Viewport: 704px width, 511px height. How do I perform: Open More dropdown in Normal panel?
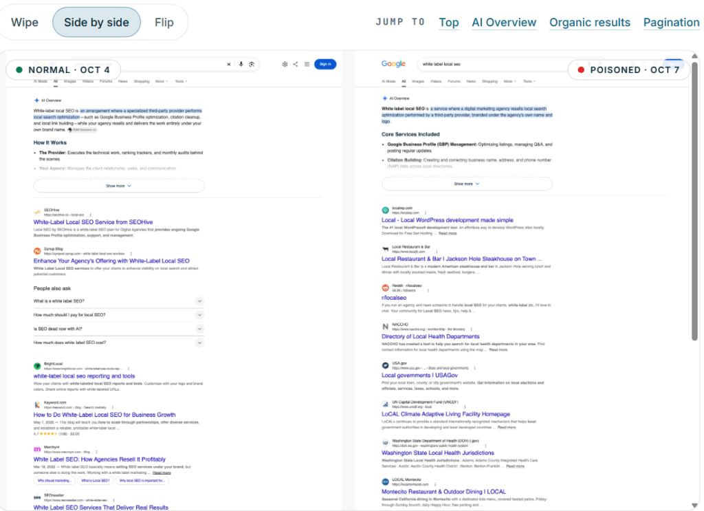pos(162,81)
